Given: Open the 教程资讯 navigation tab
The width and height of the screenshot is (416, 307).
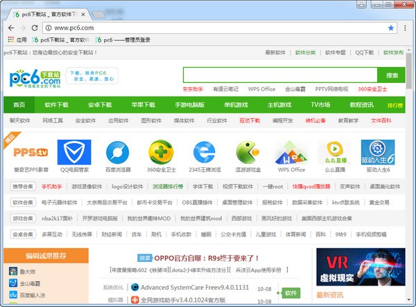Looking at the screenshot, I should pyautogui.click(x=361, y=105).
